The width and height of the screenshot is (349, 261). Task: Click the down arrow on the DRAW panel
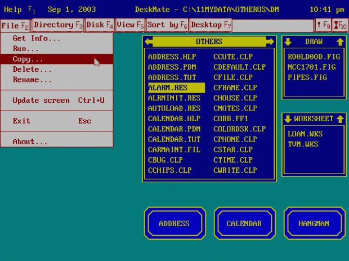click(288, 42)
